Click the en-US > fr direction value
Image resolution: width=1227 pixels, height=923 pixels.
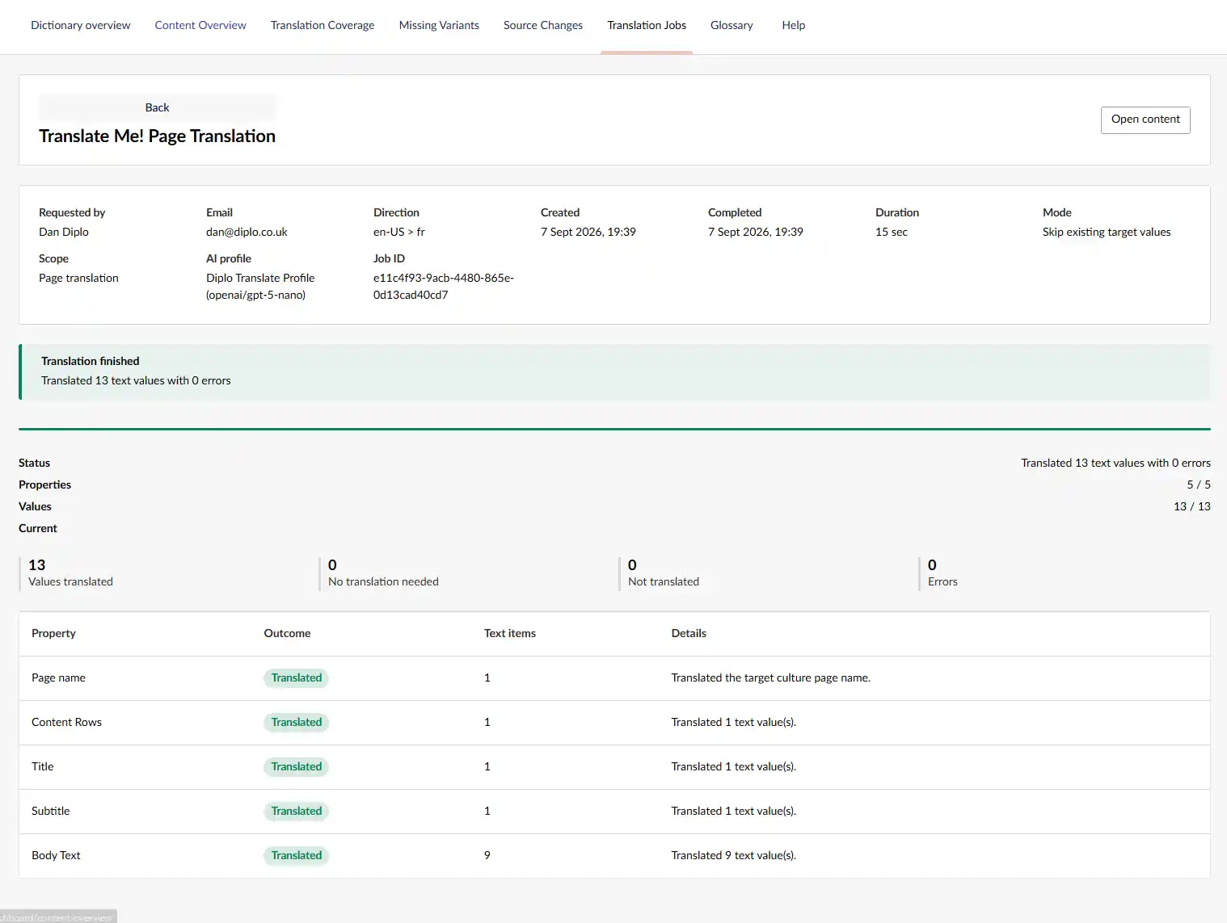tap(399, 232)
